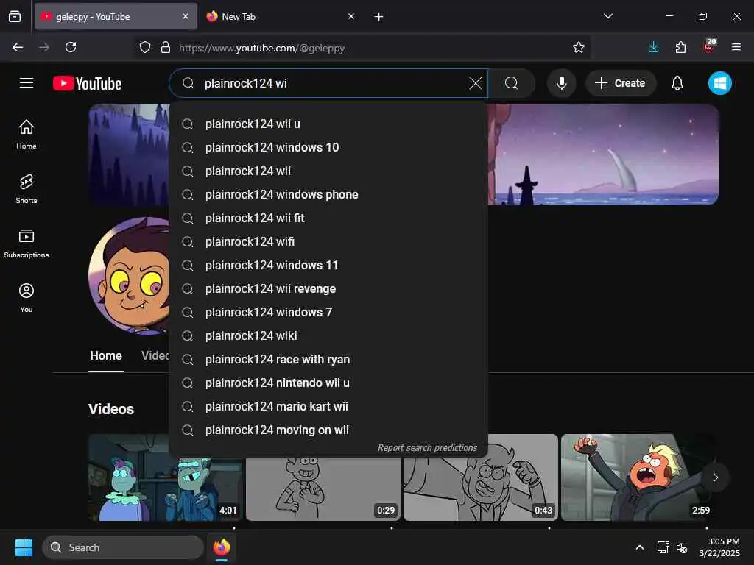Open Firefox extensions menu

pos(680,47)
